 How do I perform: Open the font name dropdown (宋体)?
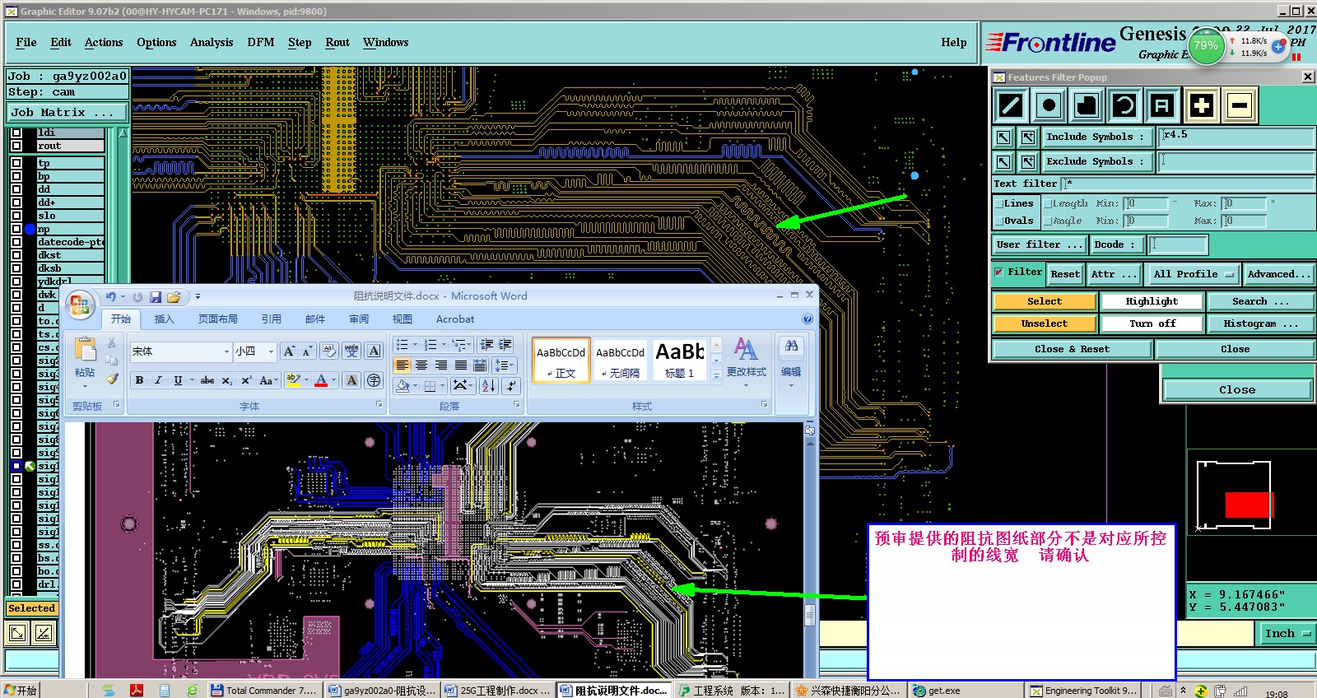pyautogui.click(x=226, y=351)
